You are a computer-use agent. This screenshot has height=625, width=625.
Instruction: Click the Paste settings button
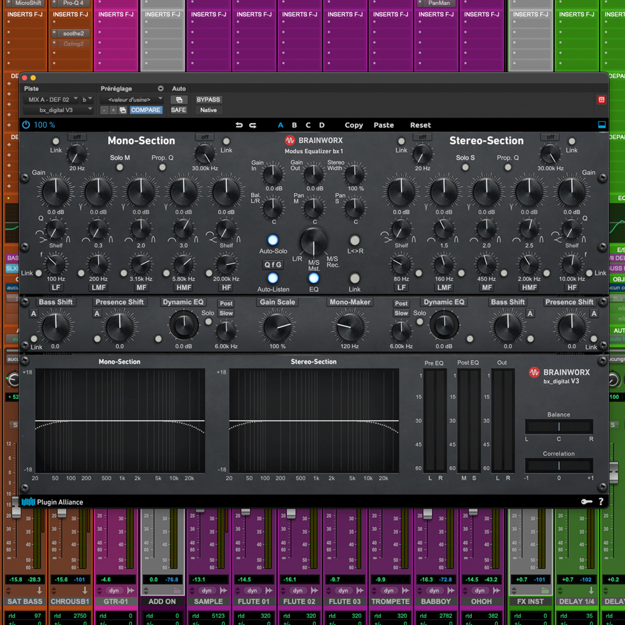384,125
